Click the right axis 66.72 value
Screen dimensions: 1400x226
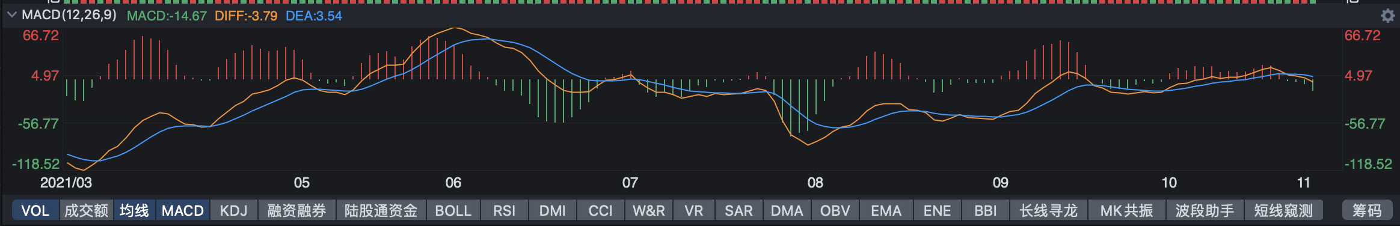[x=1363, y=35]
